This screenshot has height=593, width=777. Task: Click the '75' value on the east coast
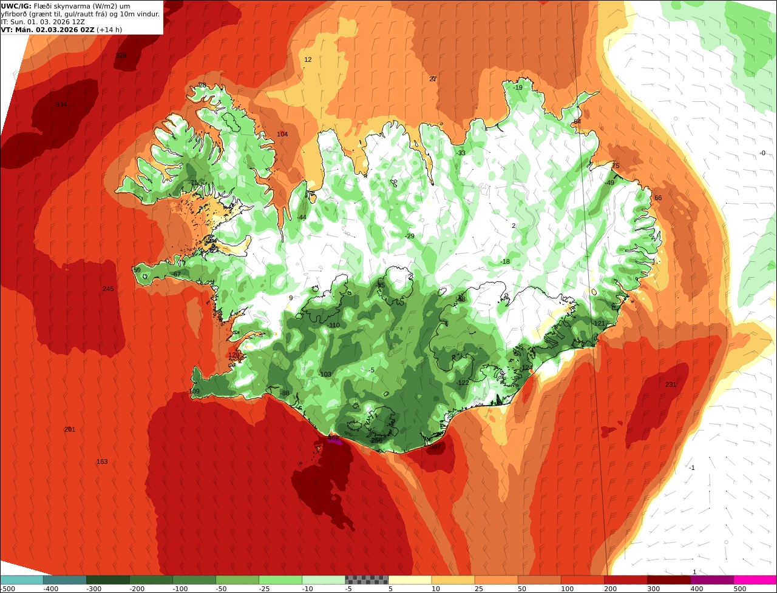[616, 166]
